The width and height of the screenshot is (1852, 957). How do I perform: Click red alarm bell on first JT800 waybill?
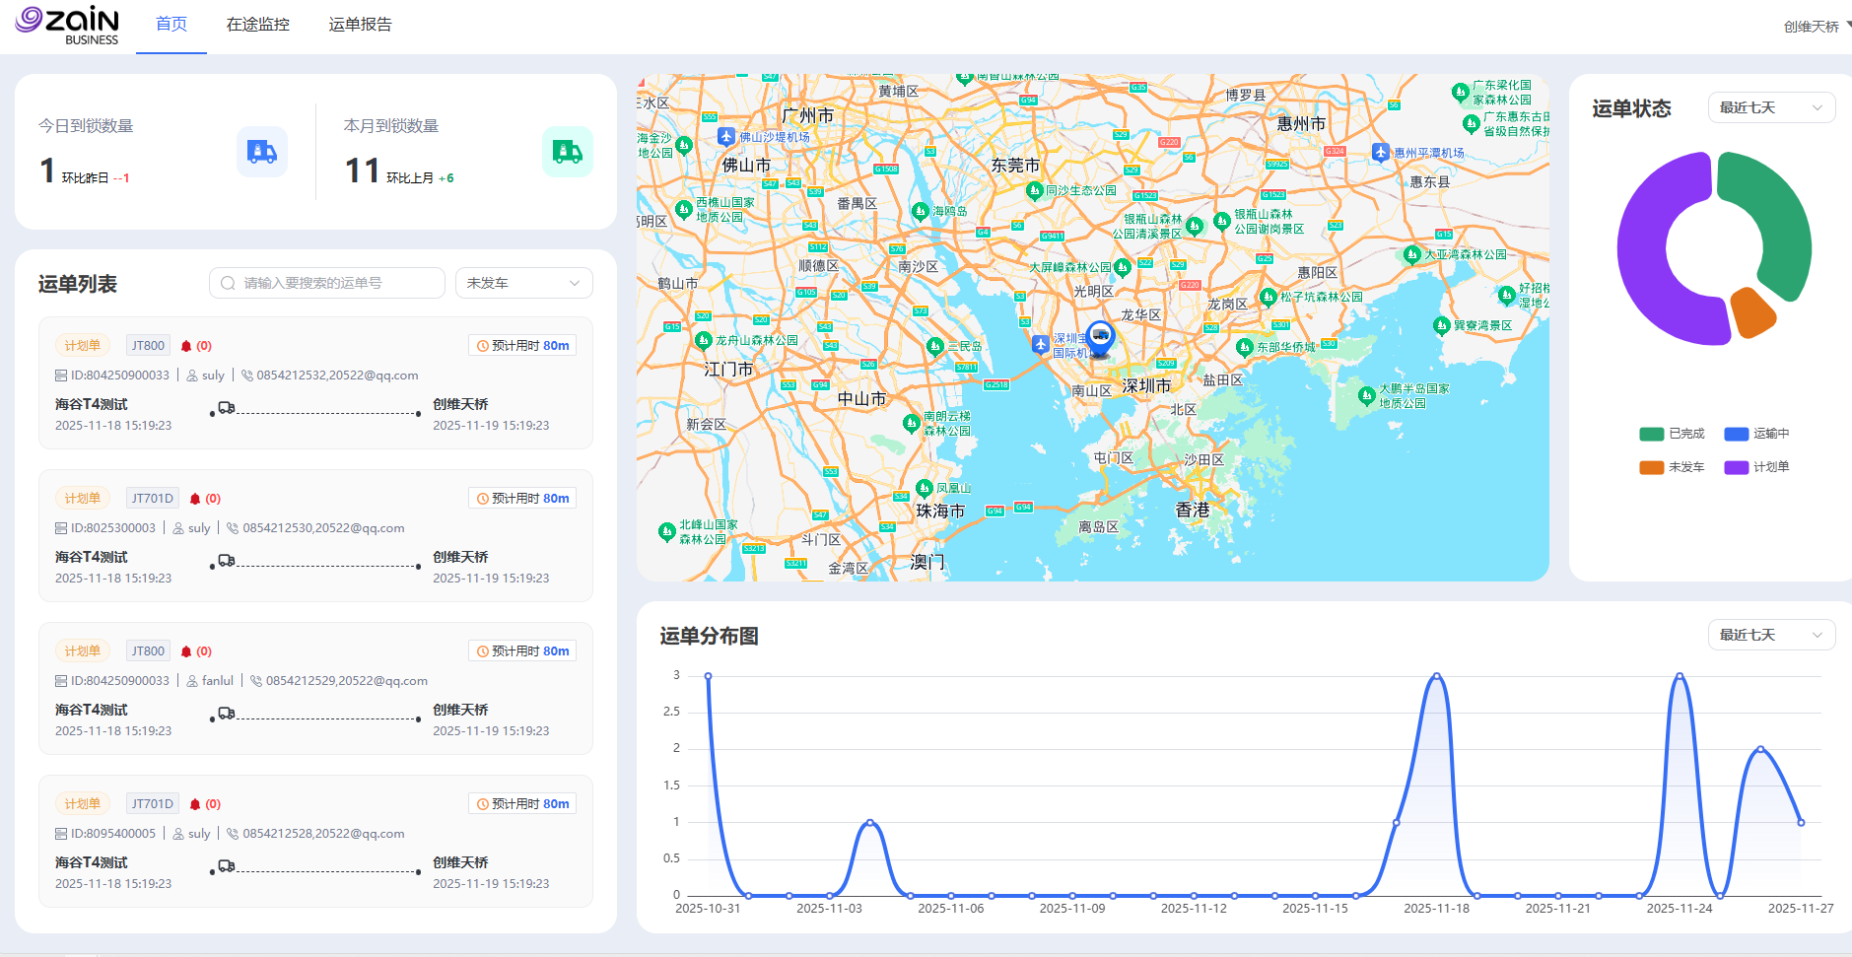click(x=186, y=346)
